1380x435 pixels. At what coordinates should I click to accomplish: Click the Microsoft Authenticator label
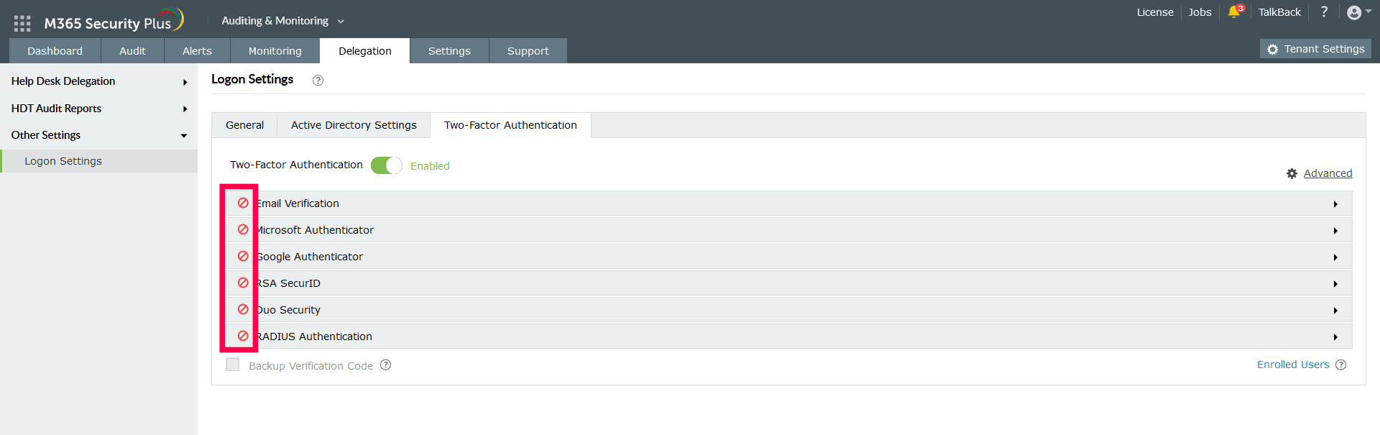point(315,230)
